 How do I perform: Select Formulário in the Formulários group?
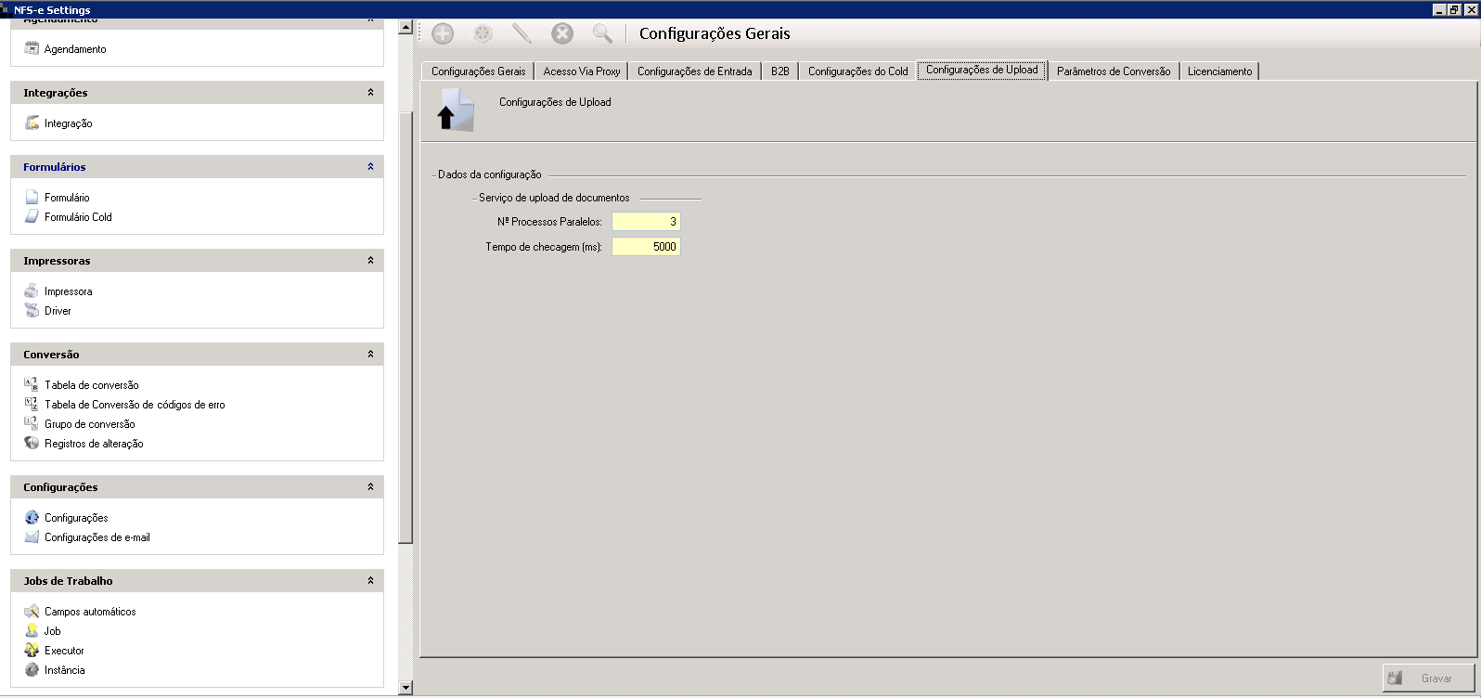(67, 198)
